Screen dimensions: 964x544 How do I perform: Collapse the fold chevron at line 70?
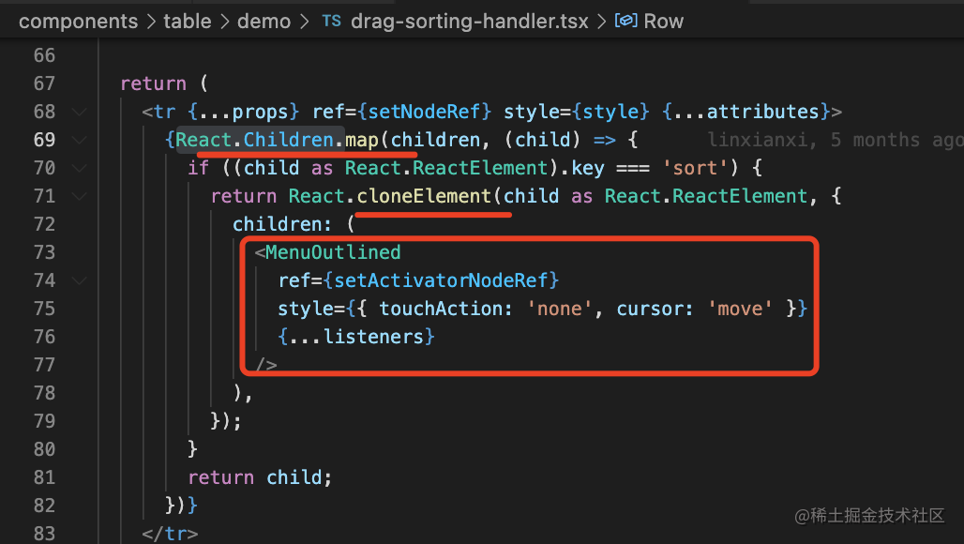coord(79,168)
